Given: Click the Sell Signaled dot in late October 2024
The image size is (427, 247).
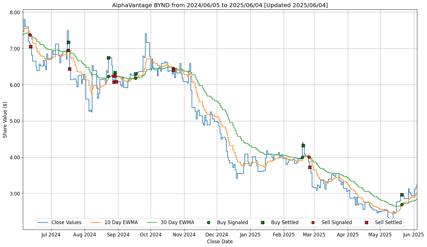Looking at the screenshot, I should point(173,68).
